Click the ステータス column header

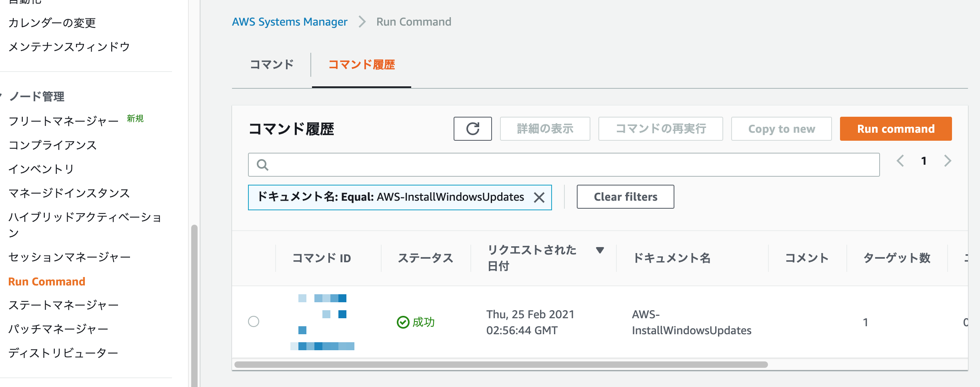point(425,258)
